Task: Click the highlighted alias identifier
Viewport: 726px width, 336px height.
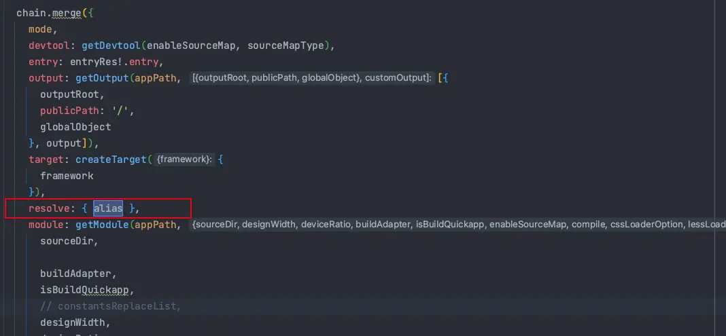Action: pos(107,208)
